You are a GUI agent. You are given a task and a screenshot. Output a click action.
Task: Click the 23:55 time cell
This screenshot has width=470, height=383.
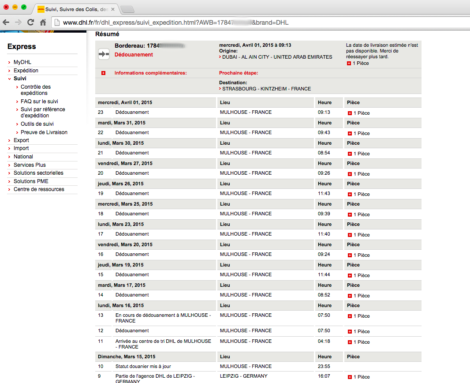324,366
